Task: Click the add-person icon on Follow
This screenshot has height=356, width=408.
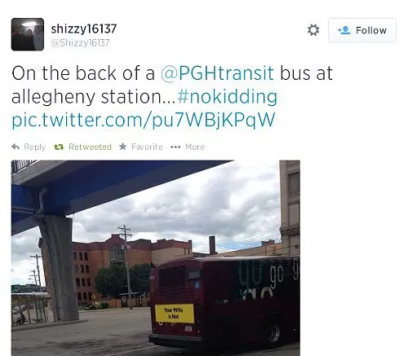Action: [344, 30]
